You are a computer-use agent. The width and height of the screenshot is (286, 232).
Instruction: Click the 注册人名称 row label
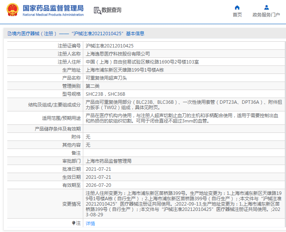(69, 54)
